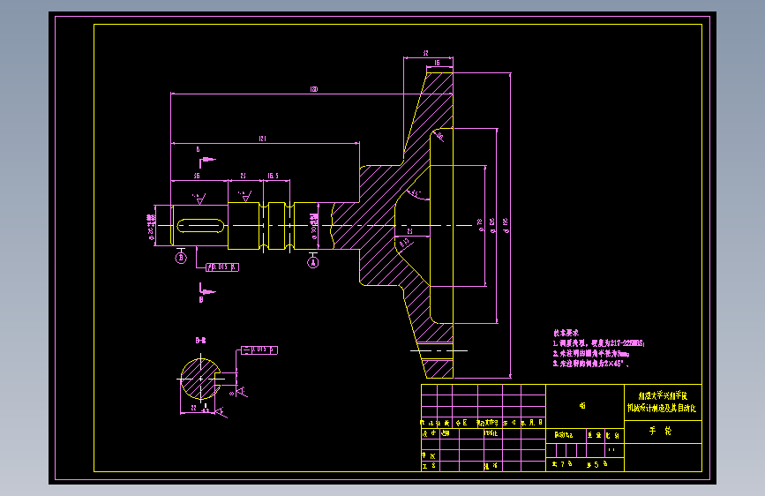Click the 审核 row label in title block
The height and width of the screenshot is (496, 765).
click(428, 455)
